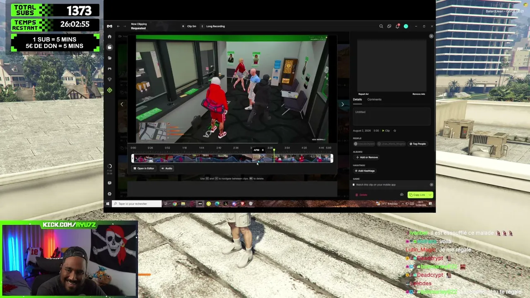Image resolution: width=530 pixels, height=298 pixels.
Task: Go forward with the right arrow
Action: pyautogui.click(x=125, y=26)
